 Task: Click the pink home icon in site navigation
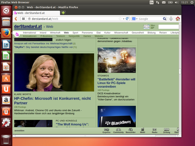[x=17, y=34]
